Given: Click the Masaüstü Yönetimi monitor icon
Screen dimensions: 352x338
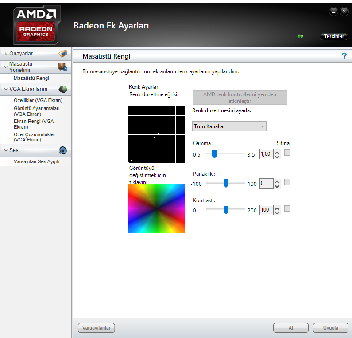Looking at the screenshot, I should click(63, 67).
